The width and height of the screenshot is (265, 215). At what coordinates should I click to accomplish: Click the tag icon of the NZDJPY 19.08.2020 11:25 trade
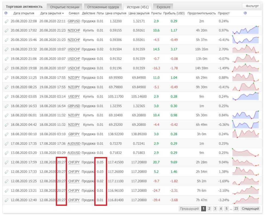point(6,78)
